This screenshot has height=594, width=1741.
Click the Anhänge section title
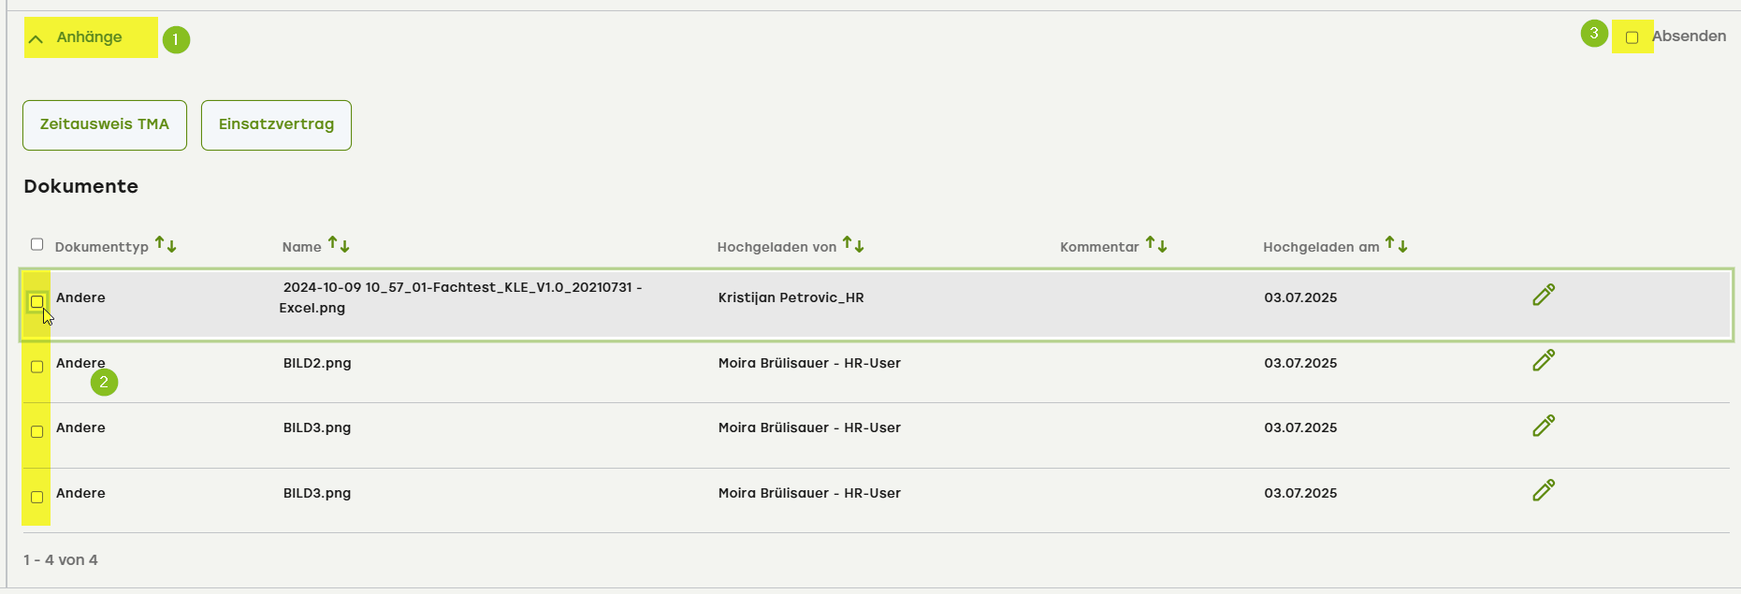[89, 37]
